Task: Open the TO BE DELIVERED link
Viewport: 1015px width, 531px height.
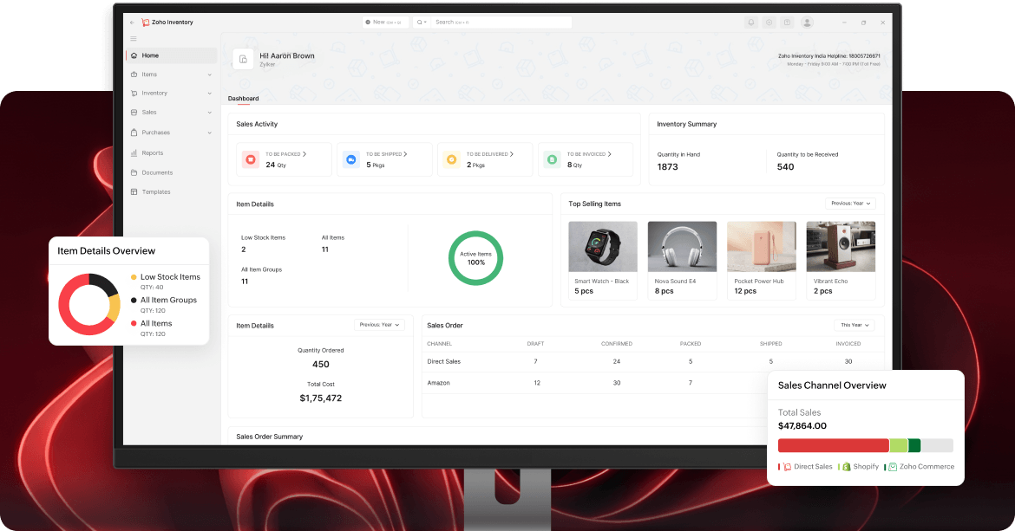Action: click(x=490, y=154)
